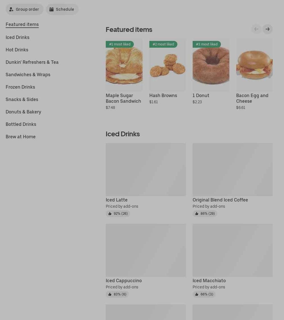Click the thumbs-up rating on Iced Latte
This screenshot has width=284, height=320.
pyautogui.click(x=118, y=213)
